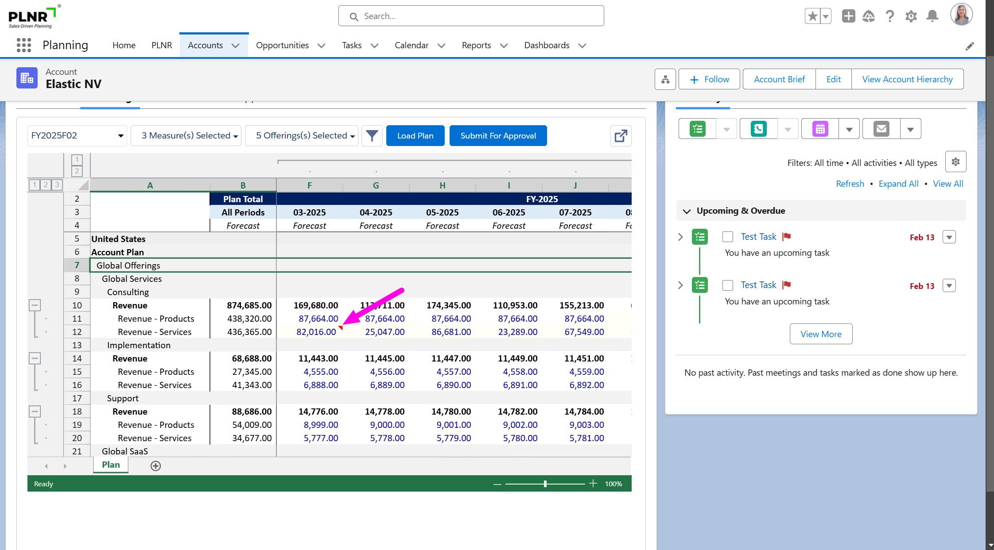Screen dimensions: 994x550
Task: Check the second Test Task checkbox
Action: point(727,285)
